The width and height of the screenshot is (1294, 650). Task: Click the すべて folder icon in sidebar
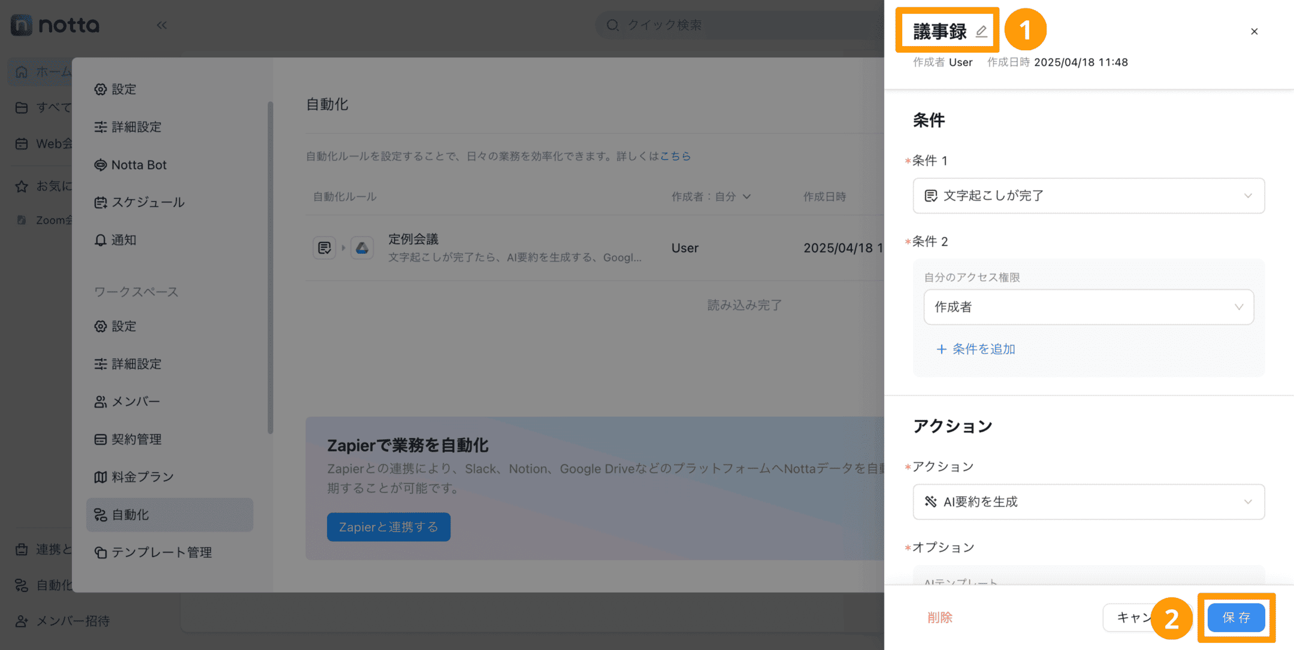(x=22, y=108)
